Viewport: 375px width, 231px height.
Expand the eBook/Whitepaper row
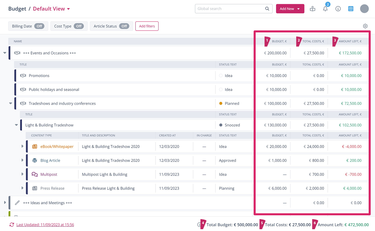[22, 146]
